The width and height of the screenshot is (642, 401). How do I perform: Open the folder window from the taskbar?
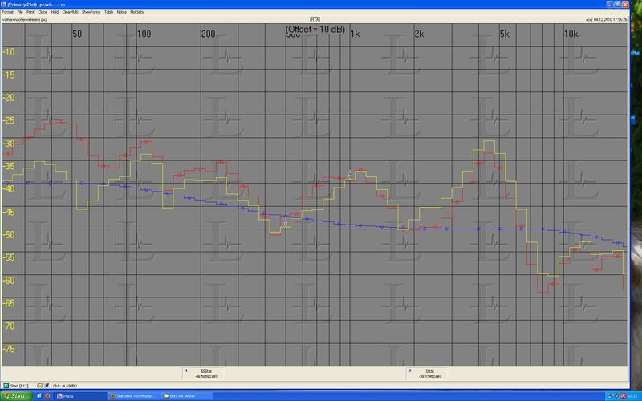[x=186, y=396]
